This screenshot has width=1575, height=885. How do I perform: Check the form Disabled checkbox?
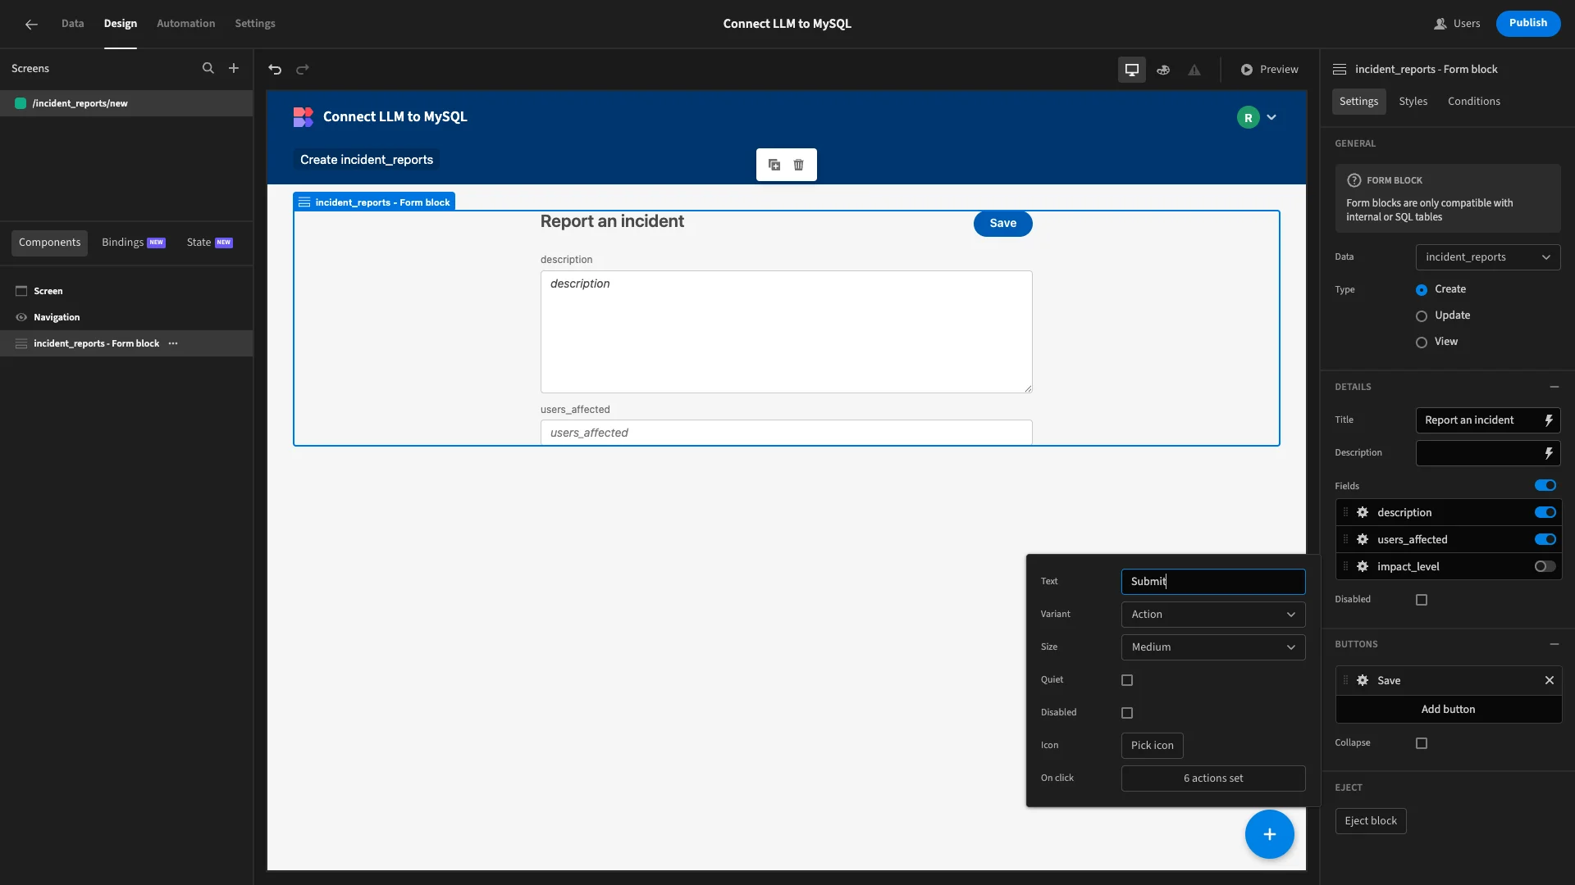pos(1422,600)
